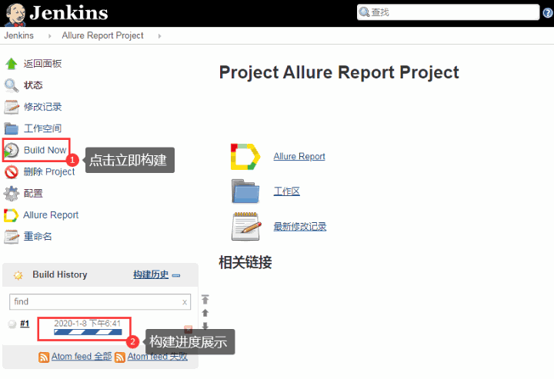Click the sidebar Allure Report logo icon
This screenshot has height=379, width=554.
click(11, 215)
